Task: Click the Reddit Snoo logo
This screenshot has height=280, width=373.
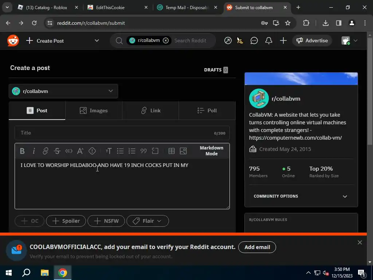Action: click(13, 40)
